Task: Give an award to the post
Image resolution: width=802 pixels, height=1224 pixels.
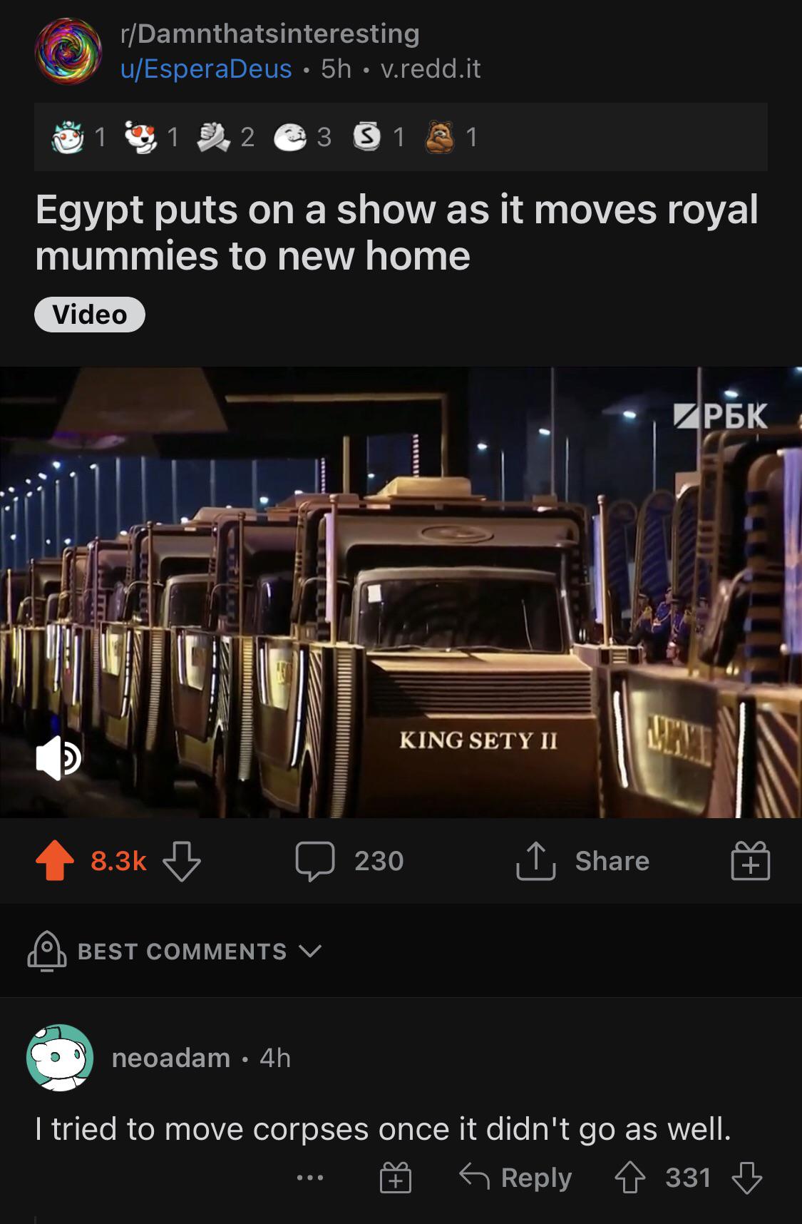Action: [x=750, y=861]
